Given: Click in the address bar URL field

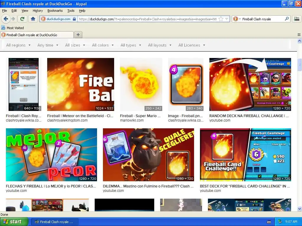Looking at the screenshot, I should (148, 19).
